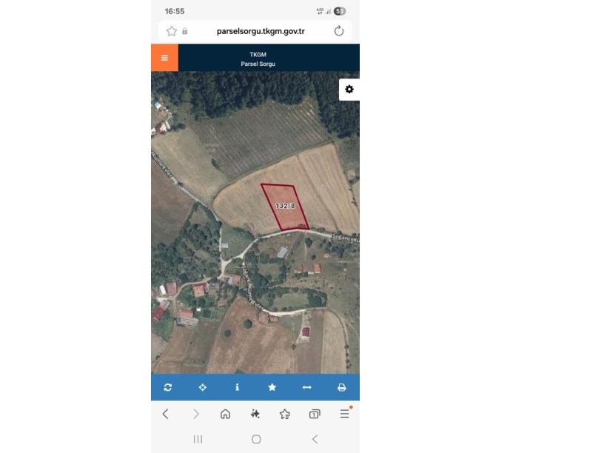Select the red 132/8 parcel on map
This screenshot has height=453, width=604.
click(x=285, y=207)
